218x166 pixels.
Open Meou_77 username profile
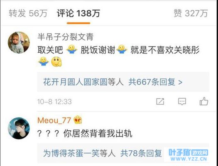54,120
